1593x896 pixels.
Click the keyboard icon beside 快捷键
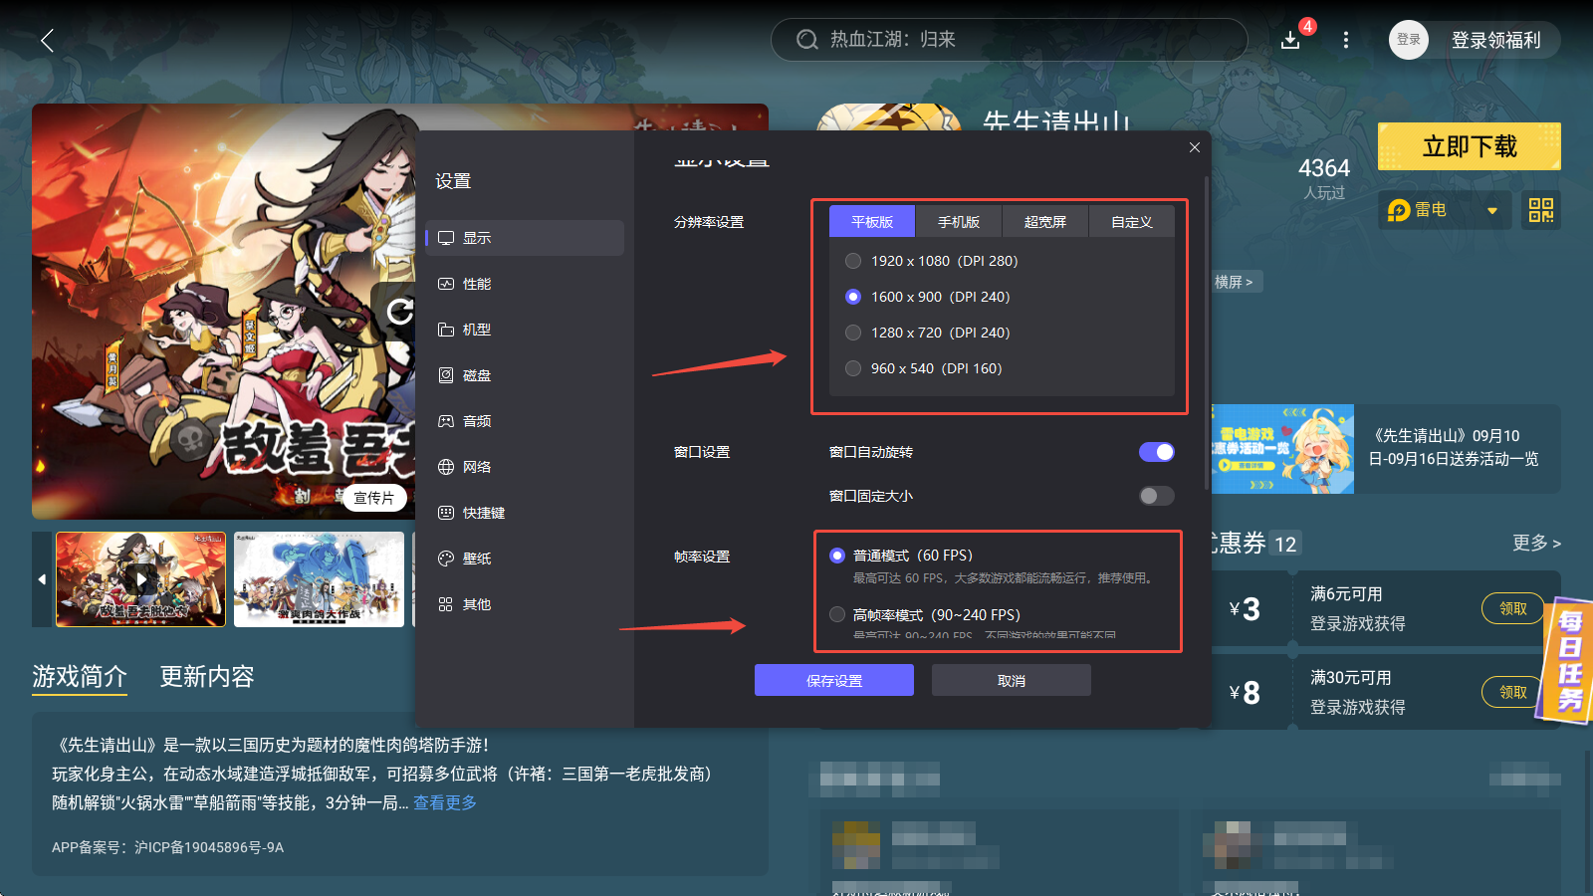pos(446,513)
